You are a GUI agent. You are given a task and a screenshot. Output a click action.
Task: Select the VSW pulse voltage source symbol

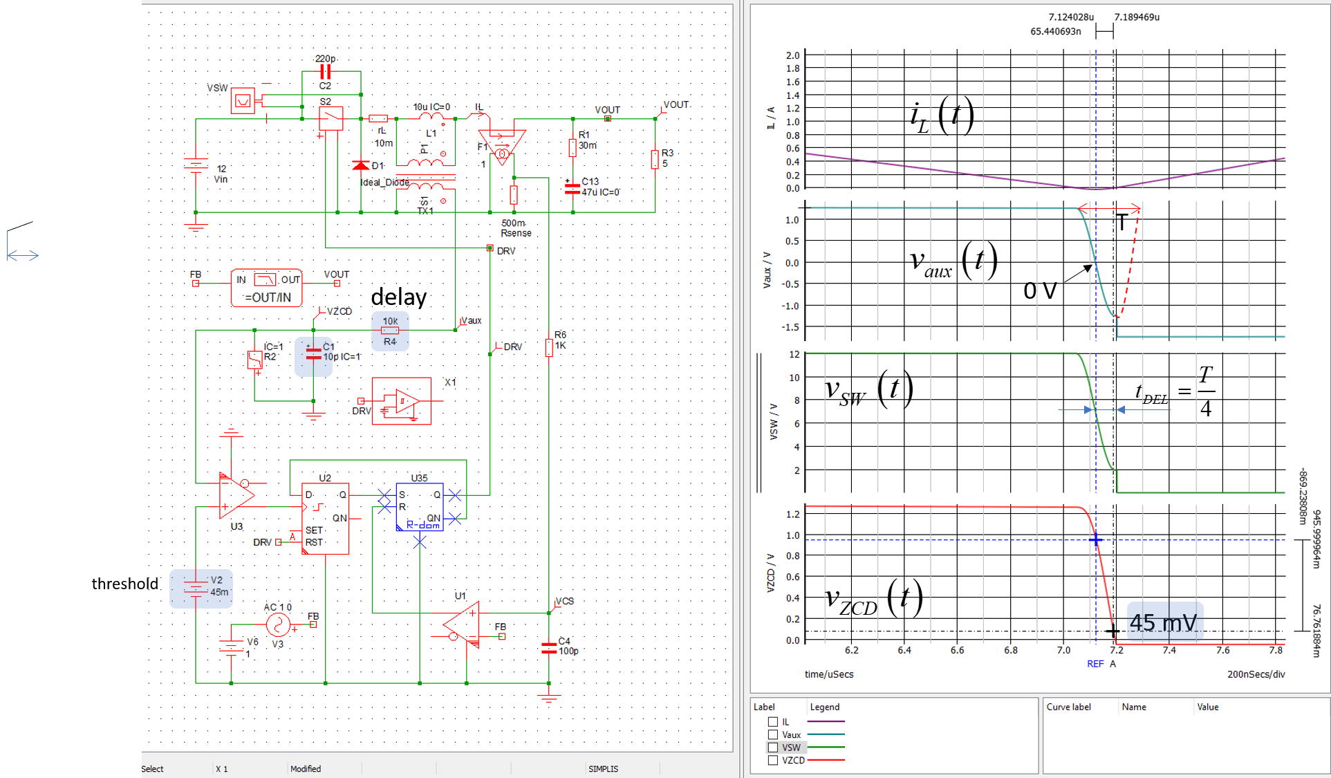point(243,100)
